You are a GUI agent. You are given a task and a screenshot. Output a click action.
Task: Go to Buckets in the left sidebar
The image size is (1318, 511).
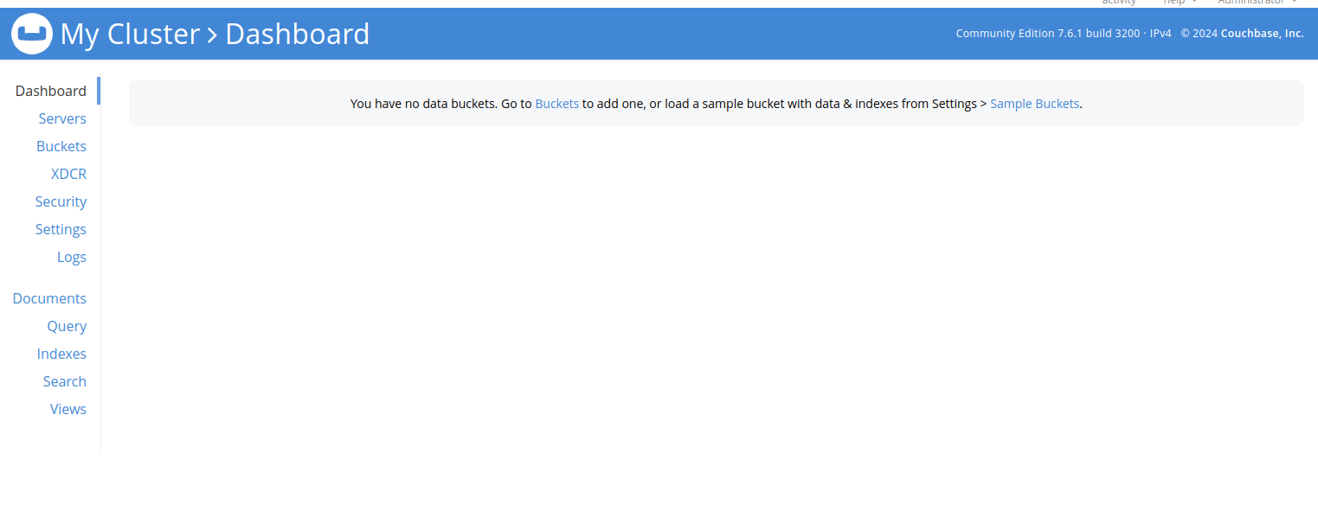coord(61,146)
